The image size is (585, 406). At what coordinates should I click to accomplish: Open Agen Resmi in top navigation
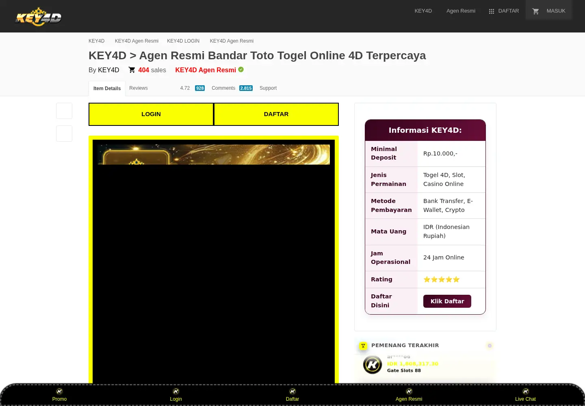(x=461, y=11)
